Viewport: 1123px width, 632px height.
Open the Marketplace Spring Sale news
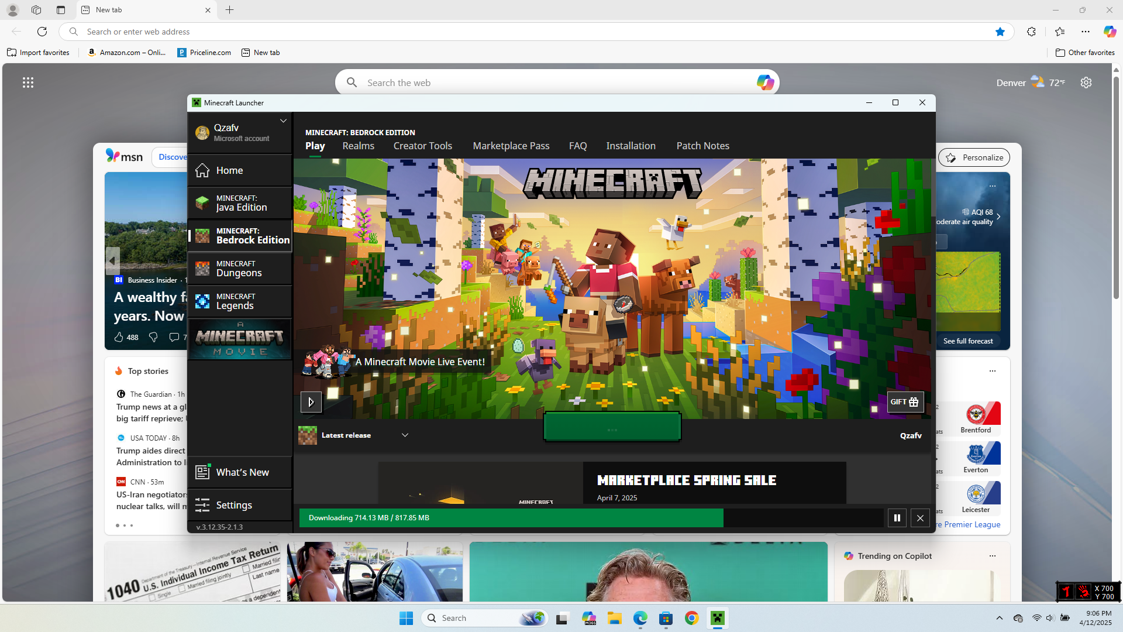click(x=612, y=483)
